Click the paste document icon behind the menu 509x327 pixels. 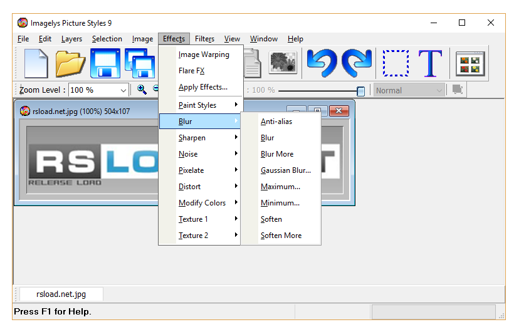point(253,63)
